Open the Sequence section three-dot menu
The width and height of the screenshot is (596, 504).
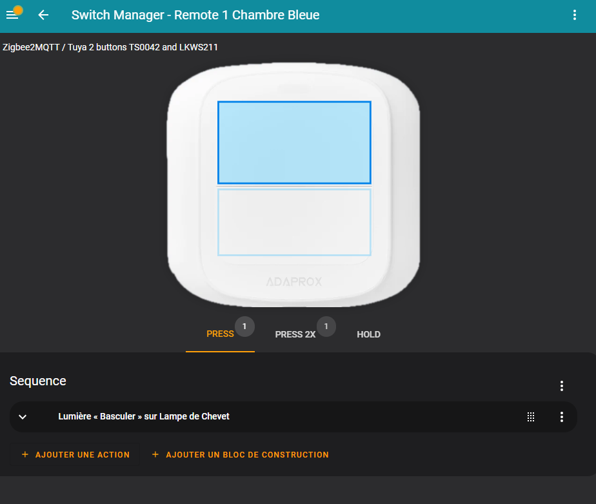(x=561, y=386)
